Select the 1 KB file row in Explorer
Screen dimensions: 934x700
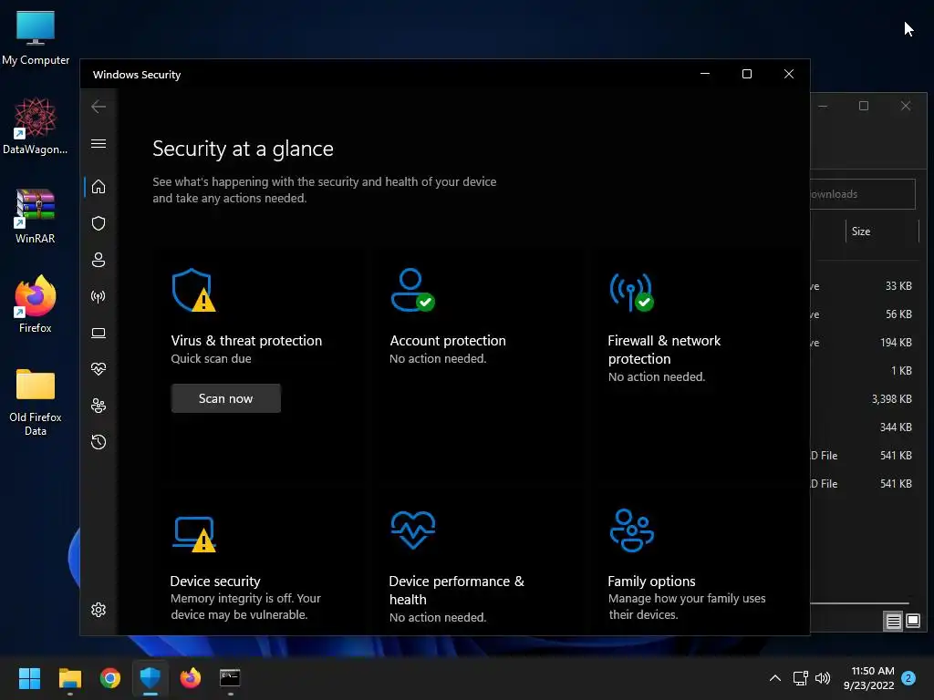(x=865, y=370)
